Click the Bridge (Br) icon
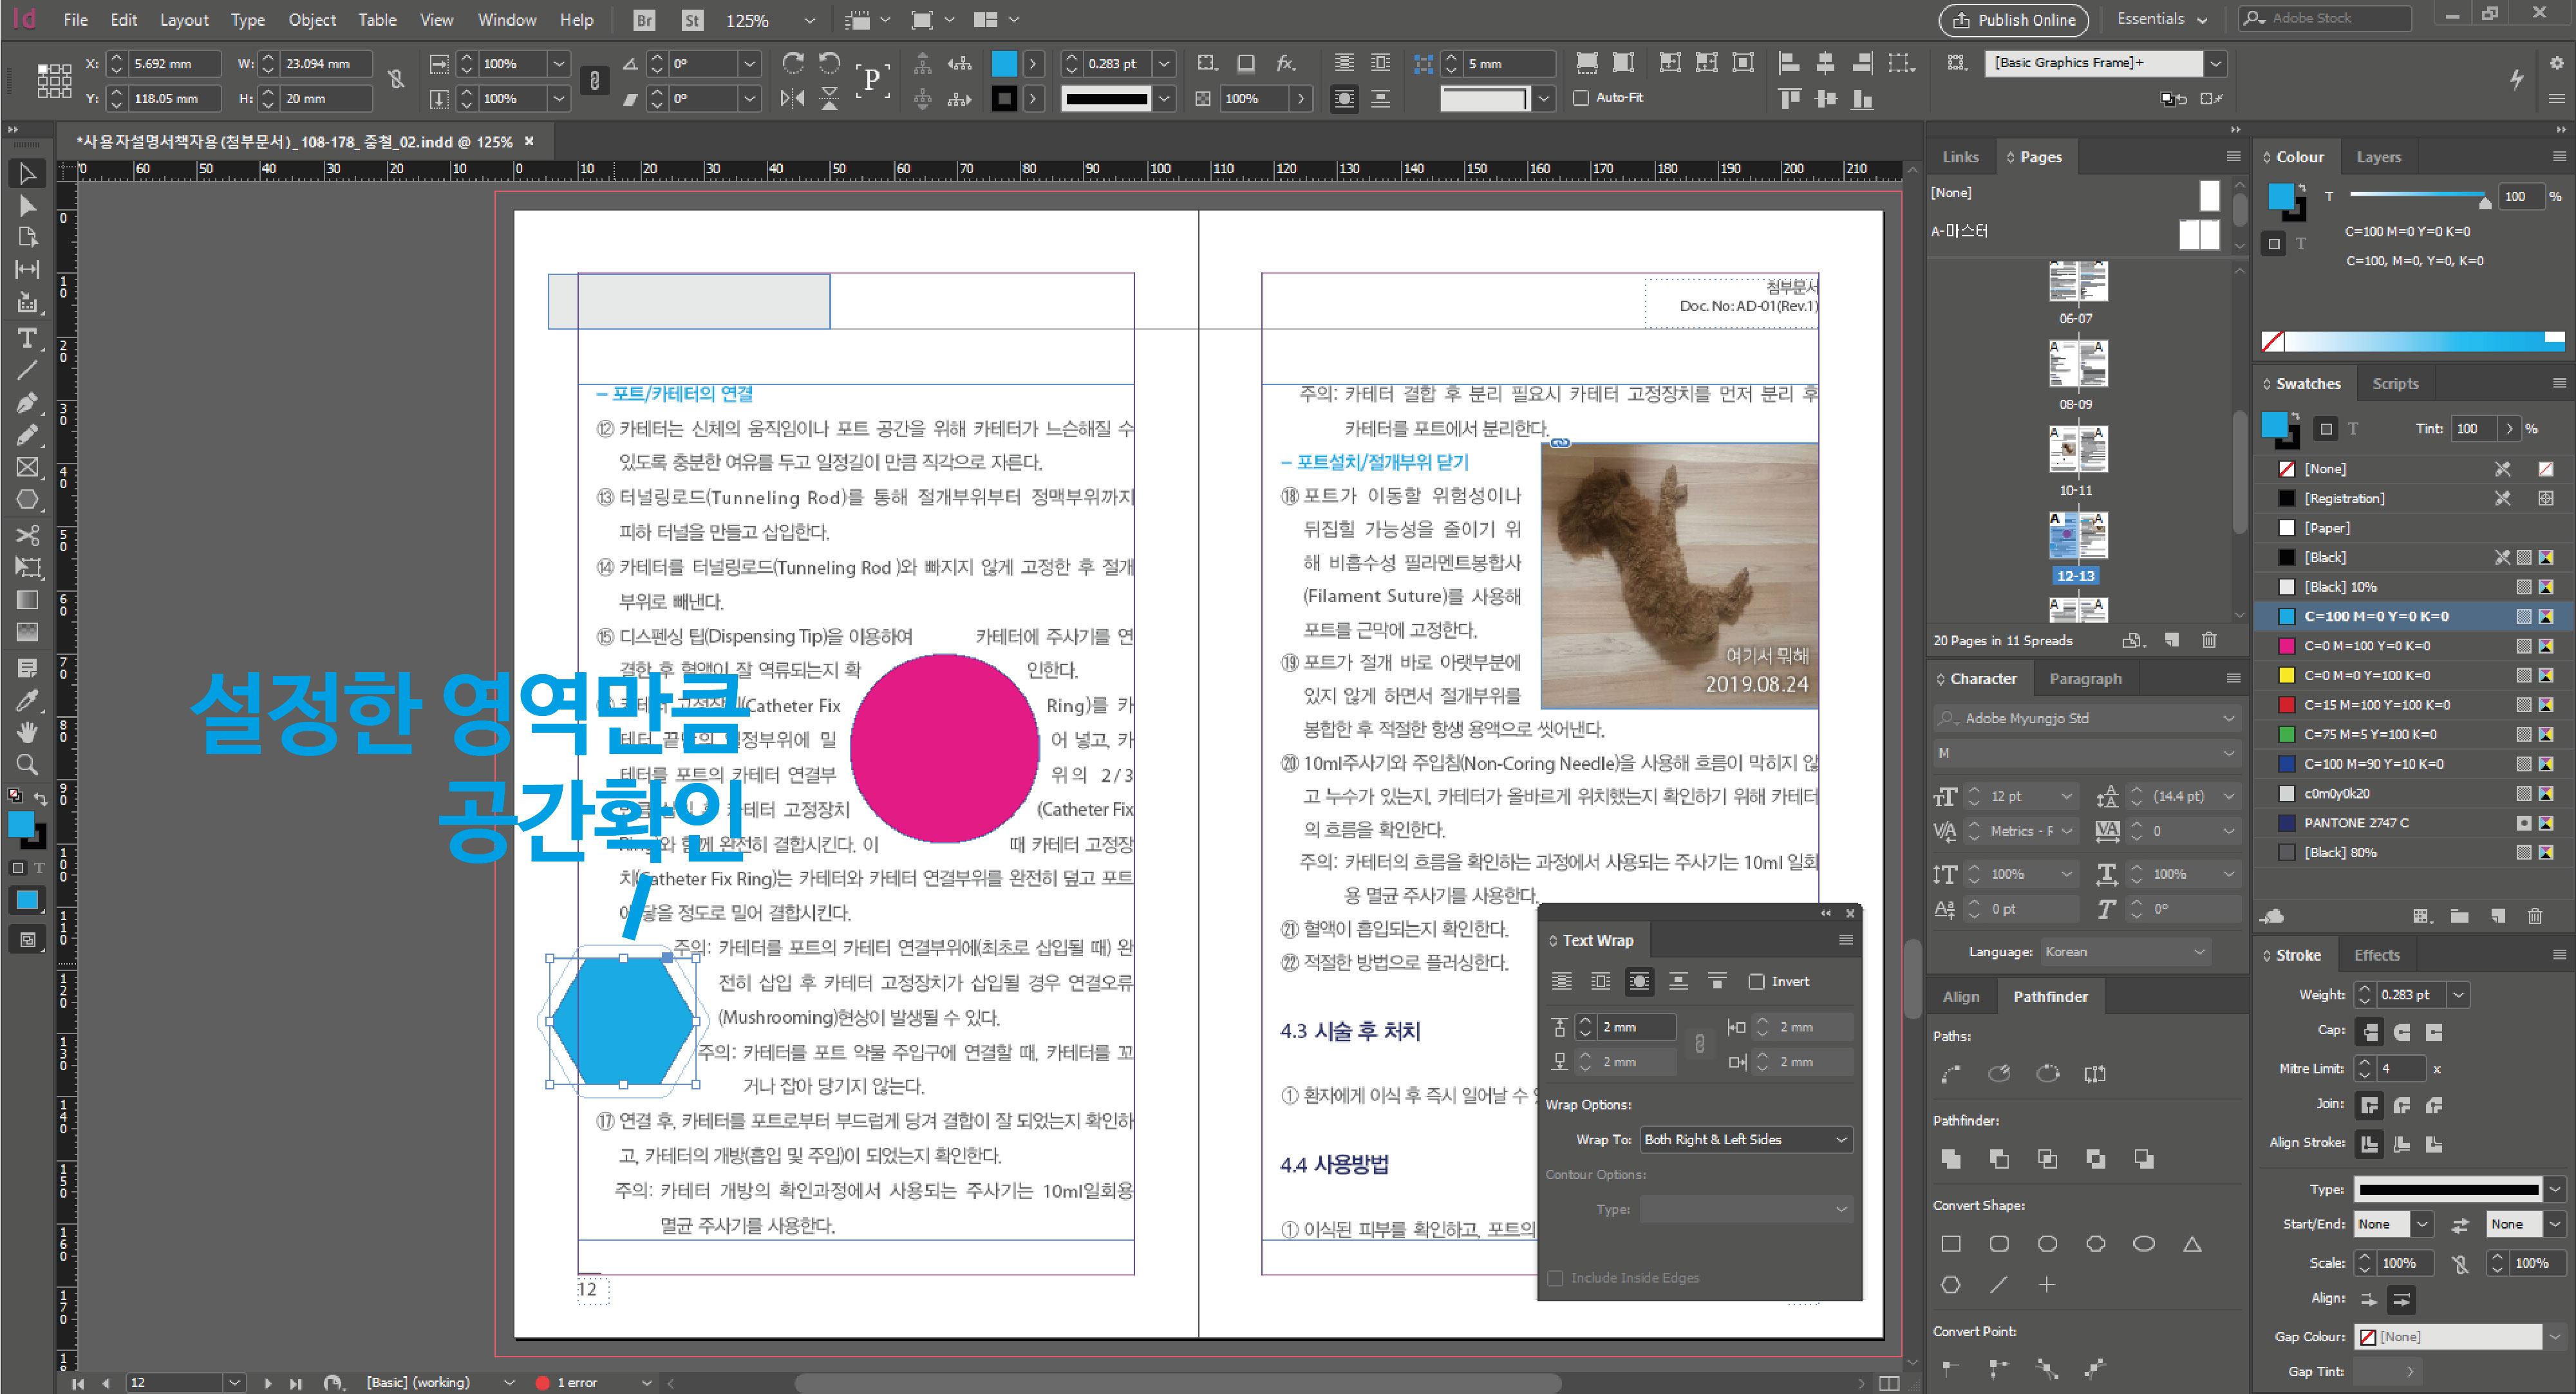The width and height of the screenshot is (2576, 1394). (x=644, y=19)
